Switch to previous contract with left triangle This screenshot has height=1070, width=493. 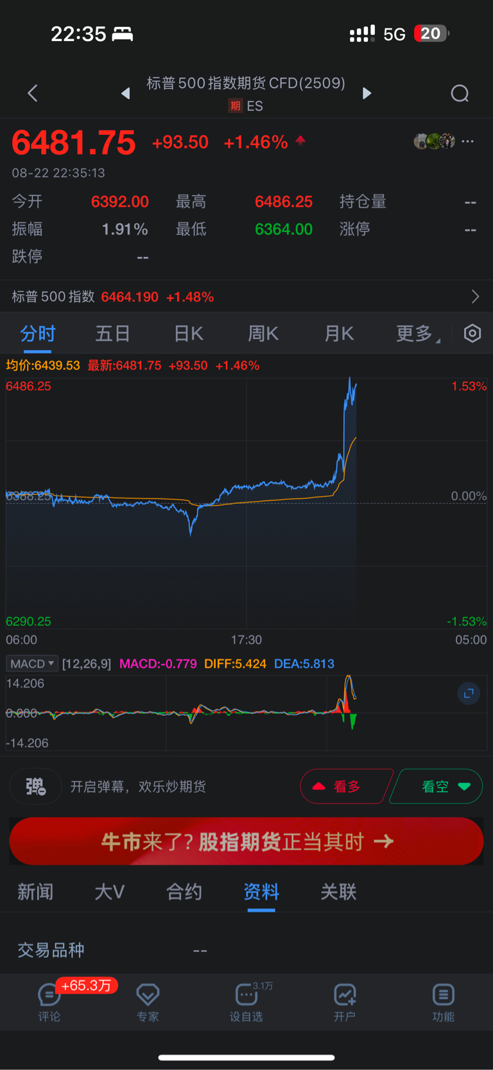click(x=126, y=94)
